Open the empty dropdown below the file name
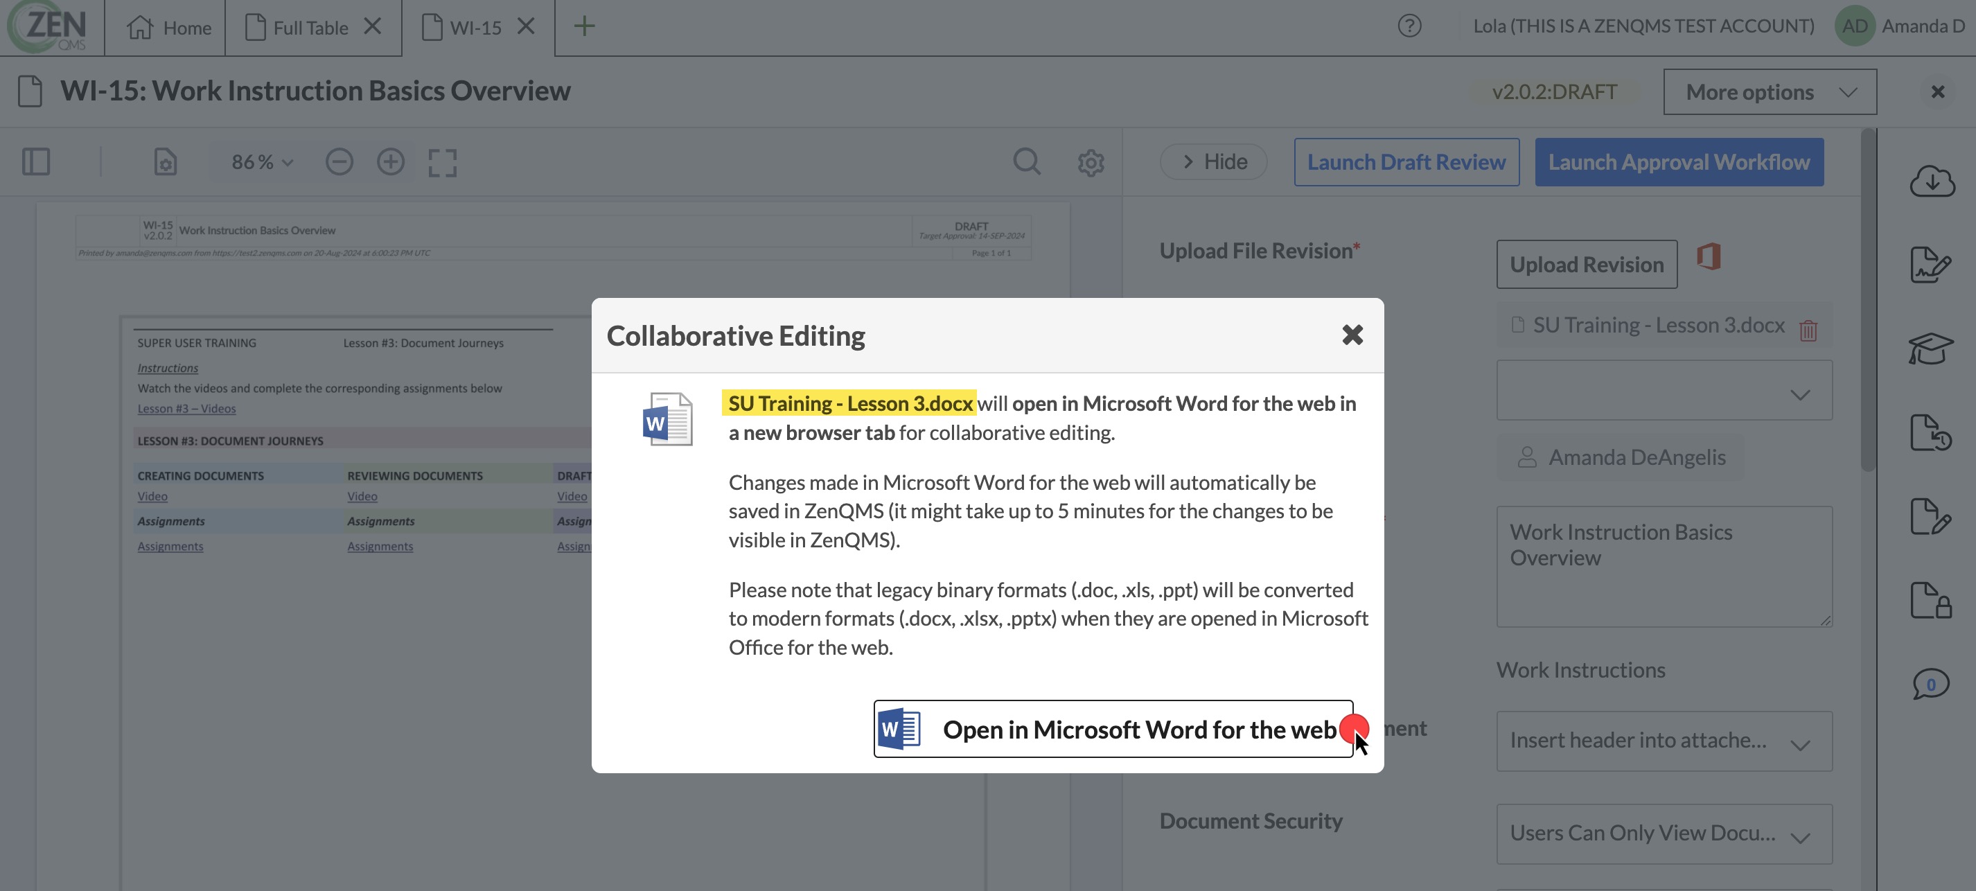 [1664, 390]
